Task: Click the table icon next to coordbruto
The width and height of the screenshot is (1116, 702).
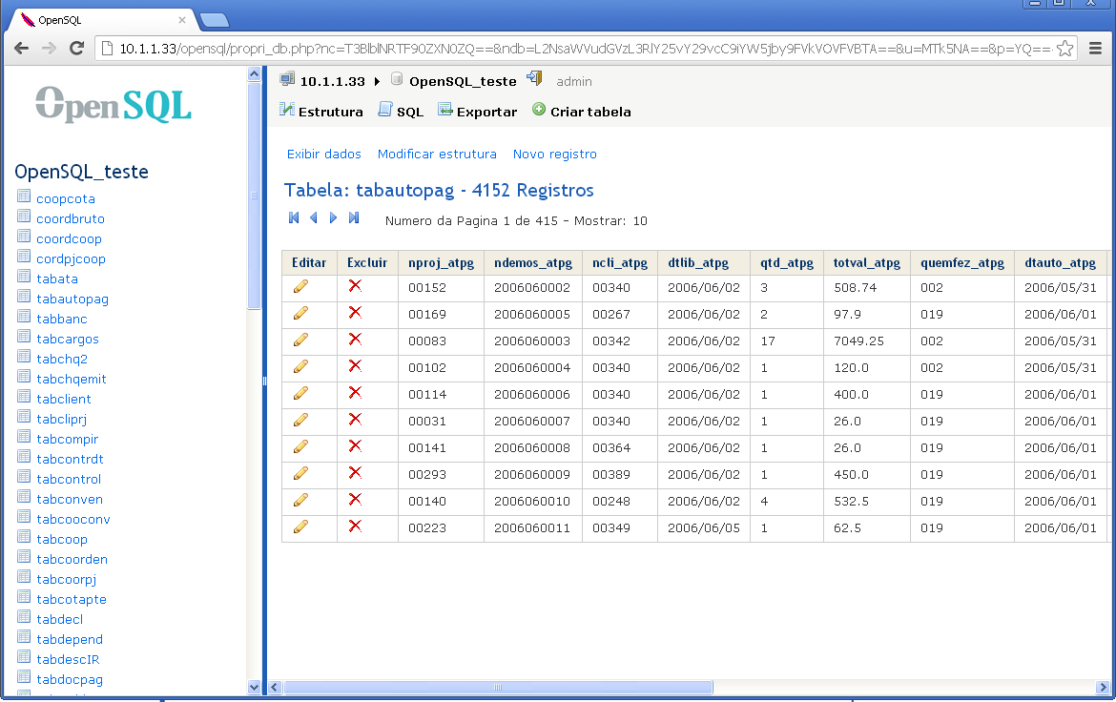Action: pos(24,217)
